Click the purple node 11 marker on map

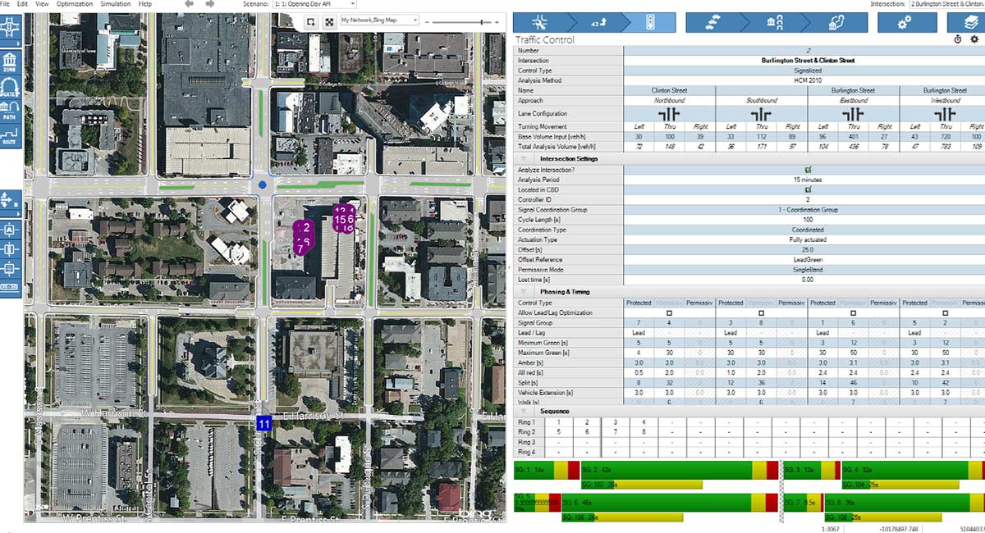(263, 423)
